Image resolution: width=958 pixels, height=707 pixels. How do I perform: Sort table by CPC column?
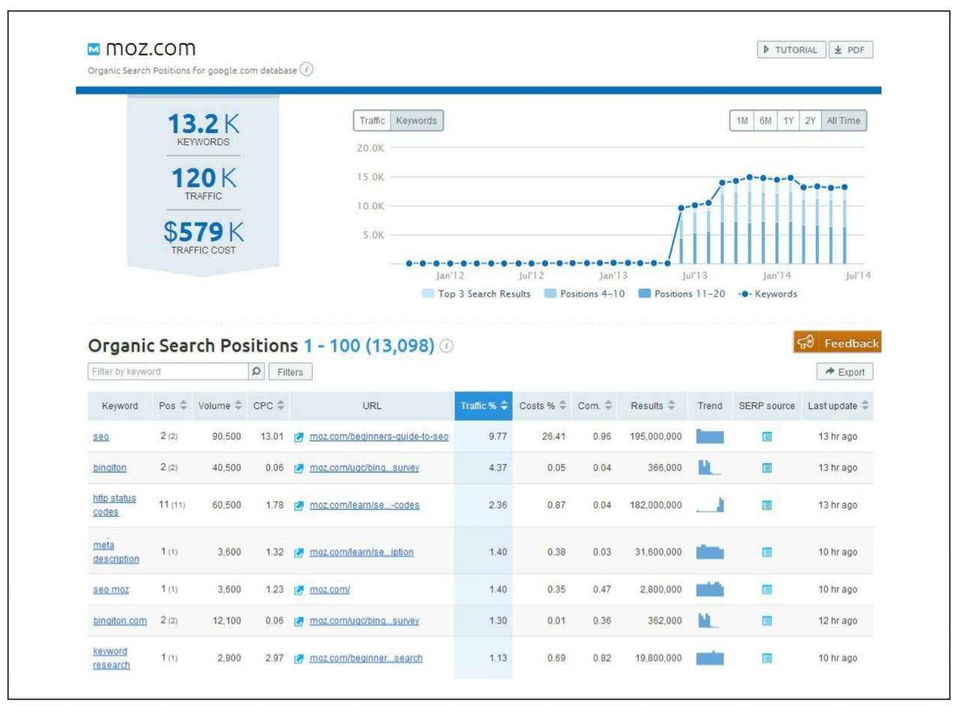point(269,406)
